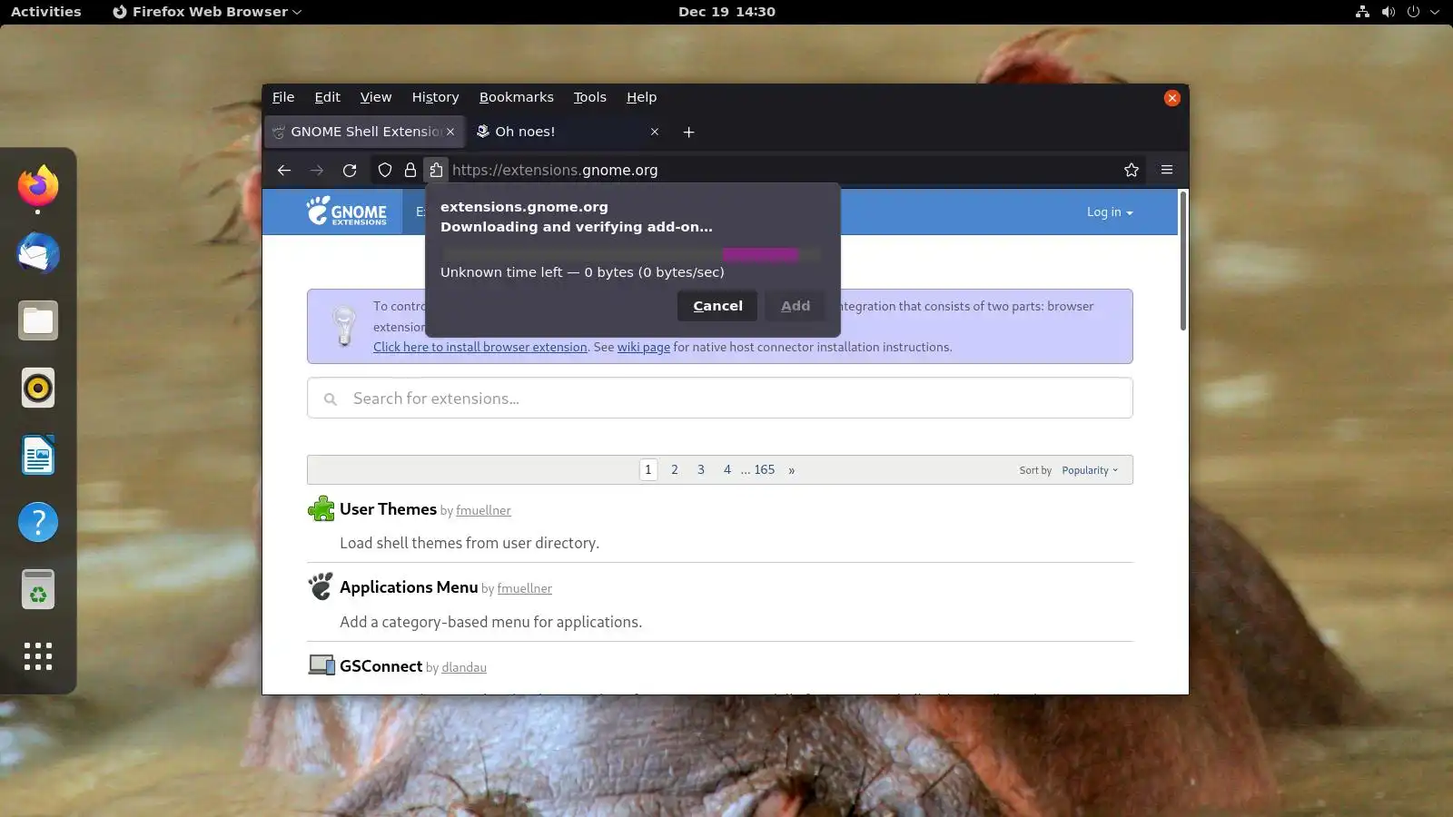This screenshot has width=1453, height=817.
Task: Open Firefox from the dock
Action: click(x=38, y=186)
